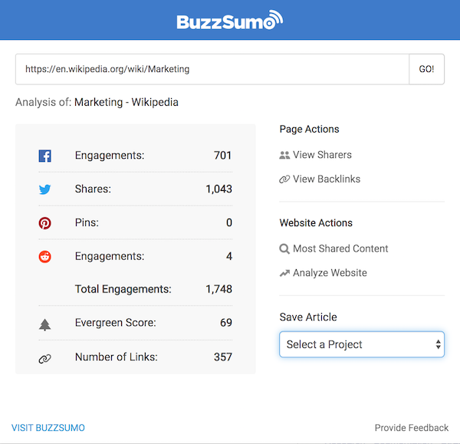Click the Facebook icon in stats
The height and width of the screenshot is (444, 460).
click(x=44, y=156)
